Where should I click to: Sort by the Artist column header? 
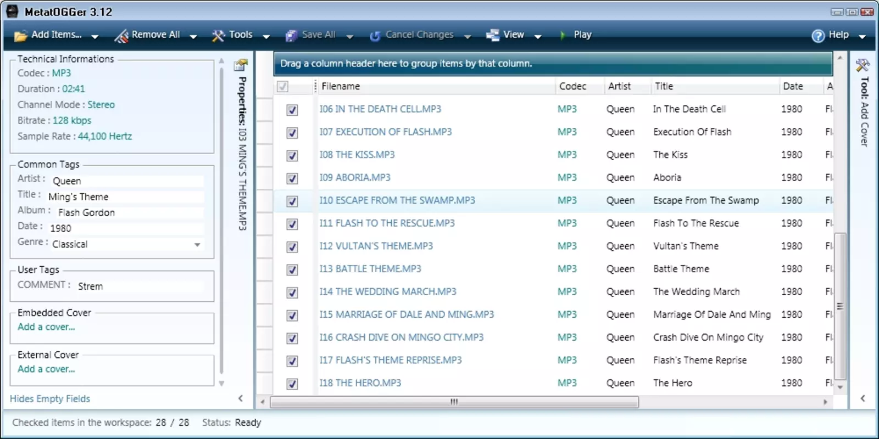point(627,86)
